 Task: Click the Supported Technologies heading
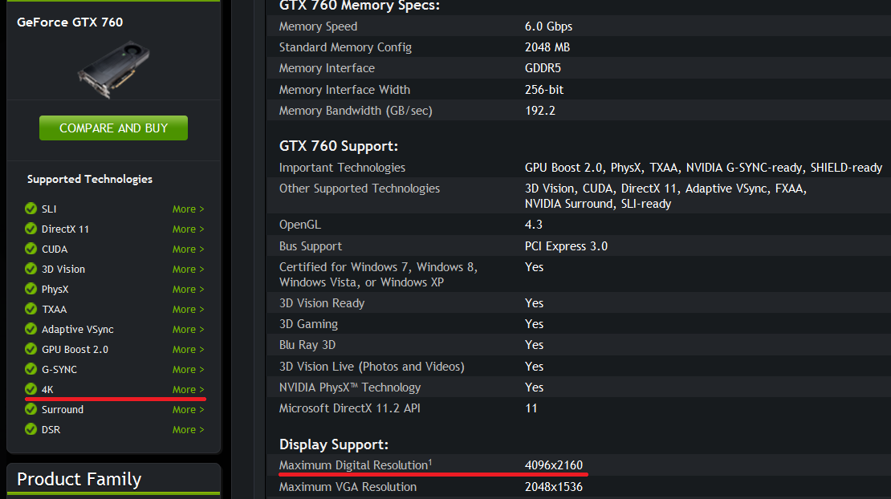[90, 179]
